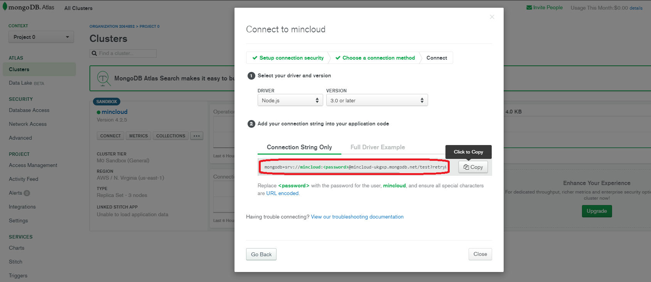Open the mincloud cluster name link
The width and height of the screenshot is (651, 282).
[x=115, y=112]
